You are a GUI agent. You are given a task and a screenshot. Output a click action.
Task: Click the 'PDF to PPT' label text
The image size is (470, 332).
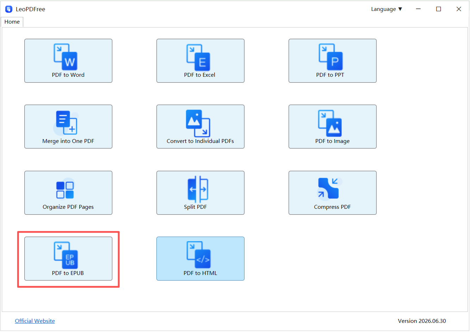pyautogui.click(x=330, y=75)
